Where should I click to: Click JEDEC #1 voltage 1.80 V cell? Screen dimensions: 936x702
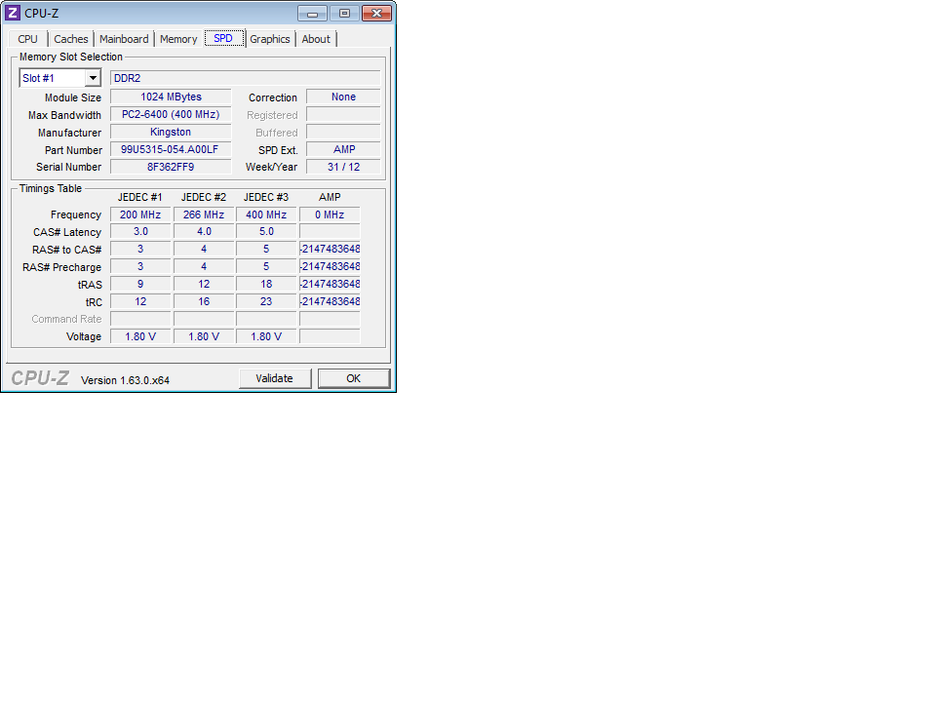click(x=140, y=336)
